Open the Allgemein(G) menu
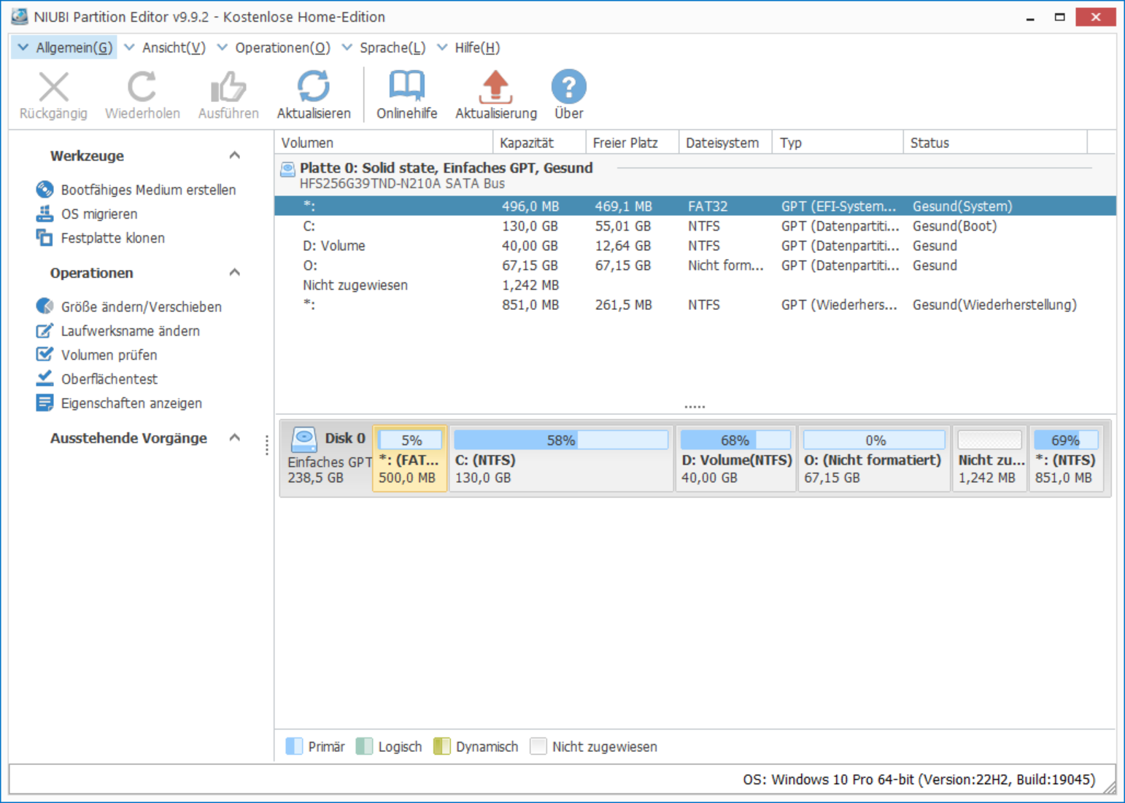Screen dimensions: 1125x803 65,47
